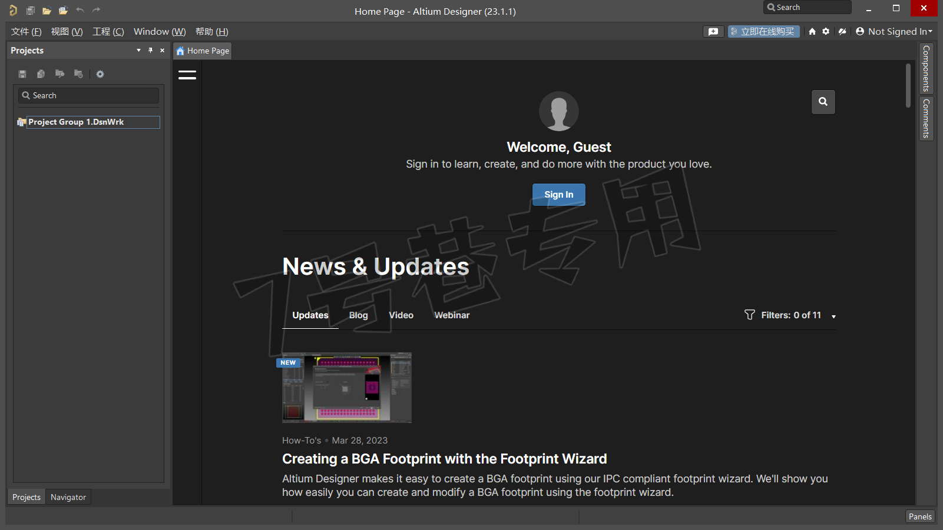Select Project Group 1.DsnWrk icon

(x=21, y=122)
